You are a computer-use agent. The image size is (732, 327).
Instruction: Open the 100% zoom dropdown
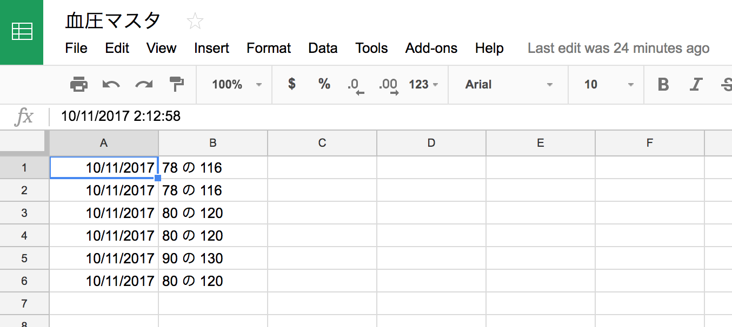[236, 84]
